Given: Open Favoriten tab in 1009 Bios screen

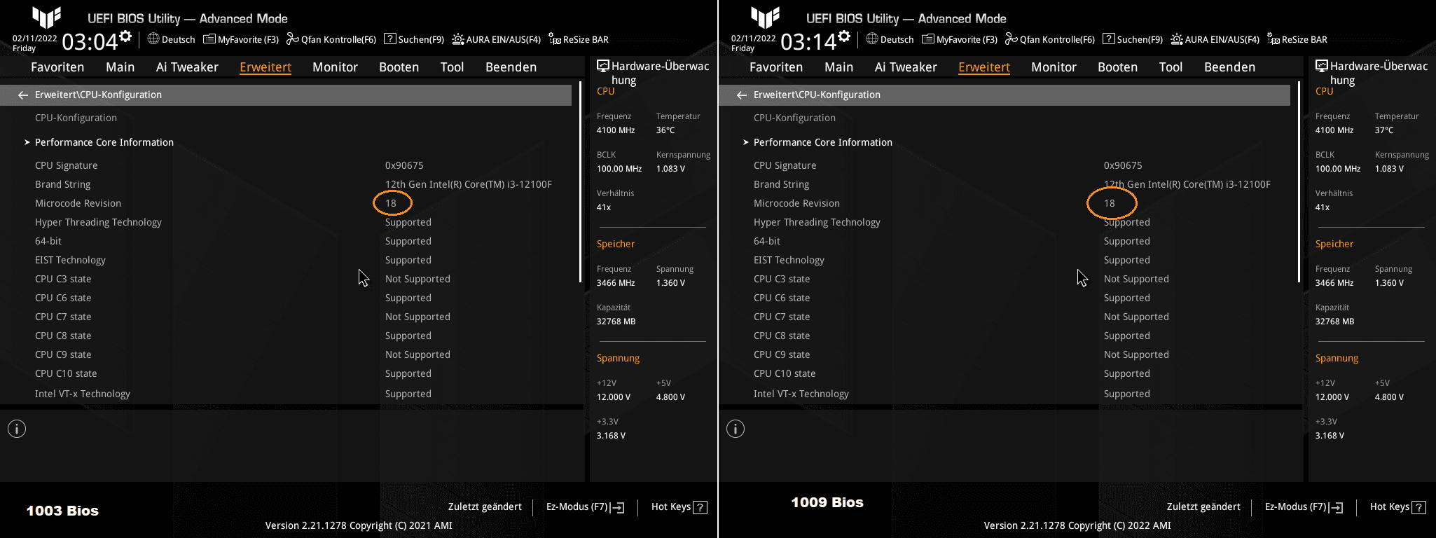Looking at the screenshot, I should click(776, 67).
